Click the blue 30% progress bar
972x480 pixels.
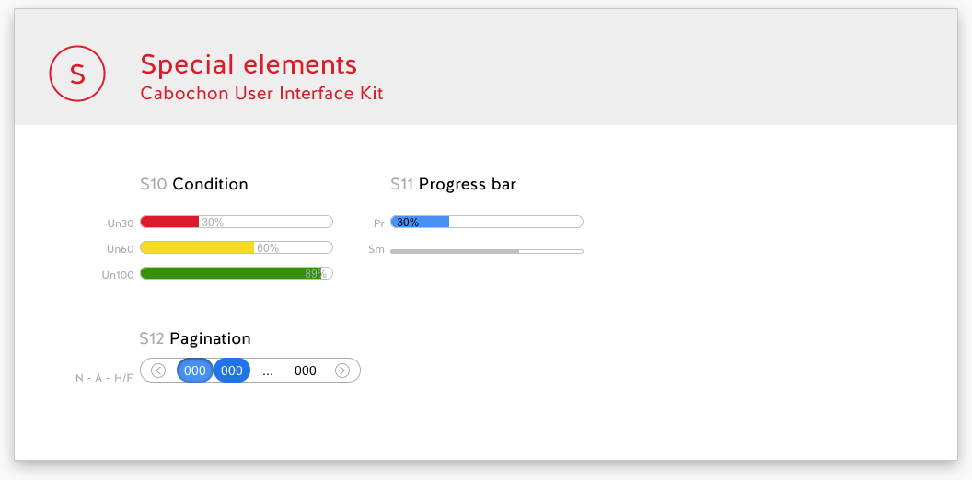tap(487, 222)
